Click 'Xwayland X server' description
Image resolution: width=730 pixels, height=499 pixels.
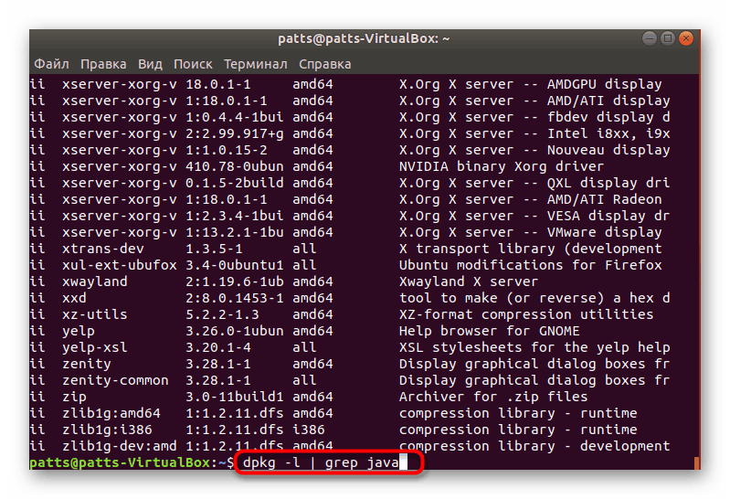click(469, 281)
